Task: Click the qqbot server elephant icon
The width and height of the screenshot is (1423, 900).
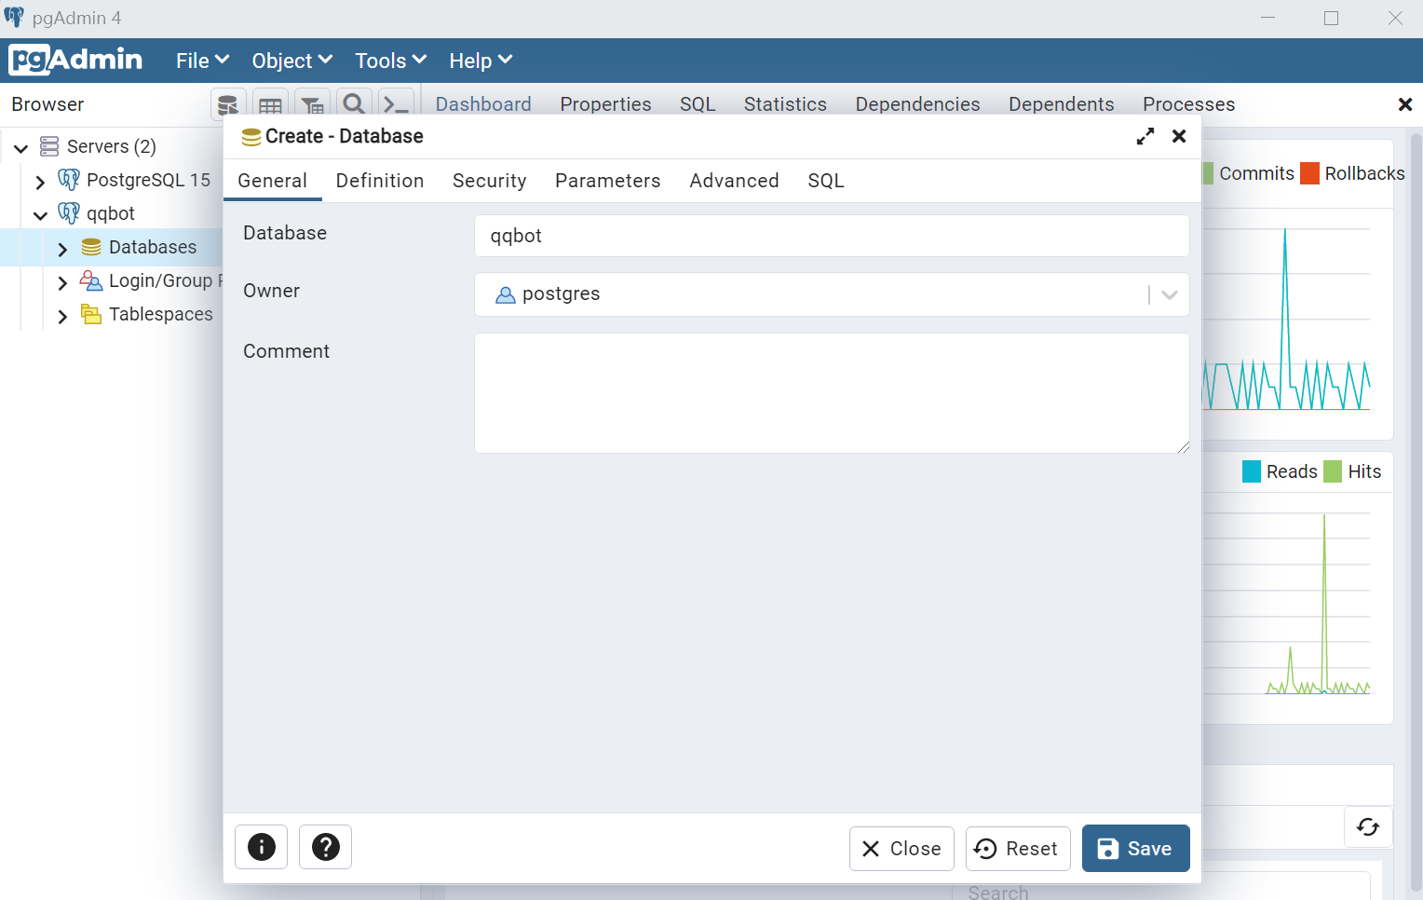Action: click(69, 212)
